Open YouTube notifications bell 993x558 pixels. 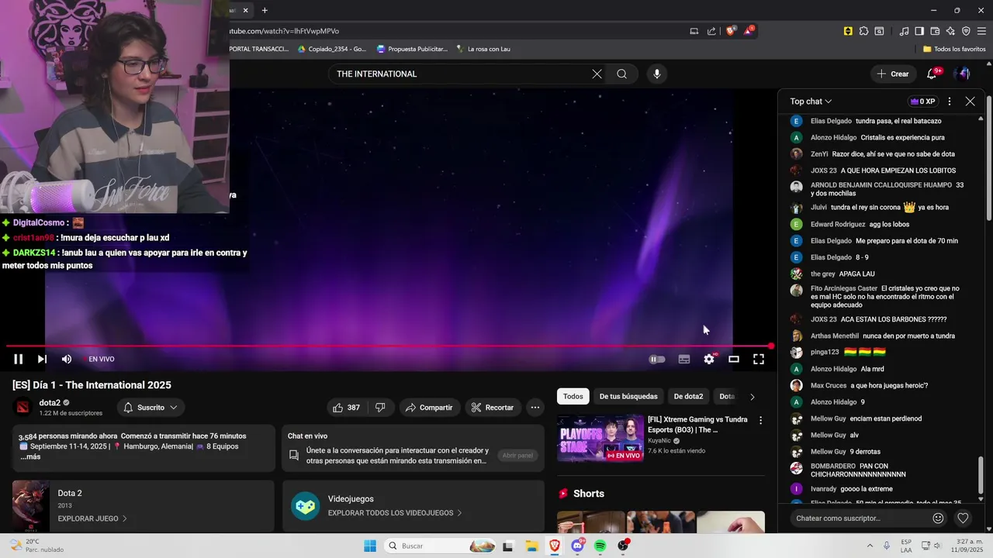coord(932,74)
